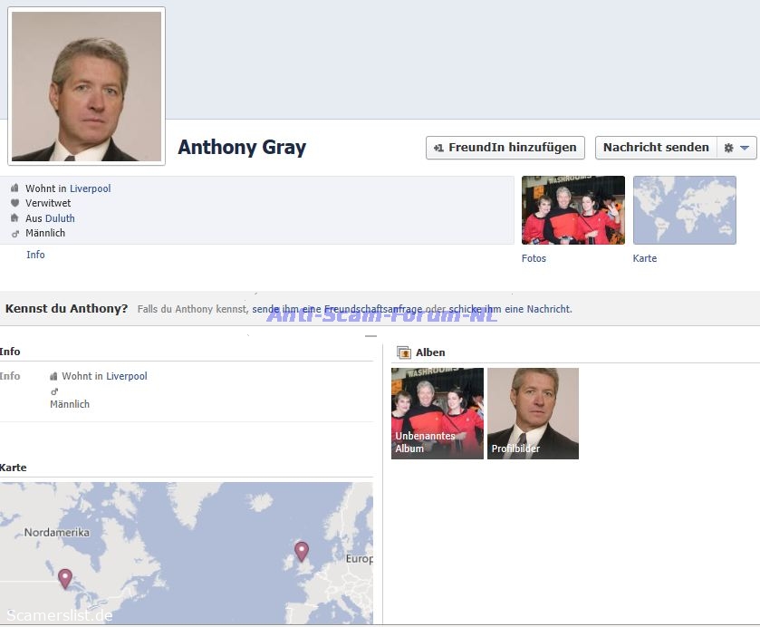Image resolution: width=760 pixels, height=627 pixels.
Task: Click the map pin over North America
Action: (64, 577)
